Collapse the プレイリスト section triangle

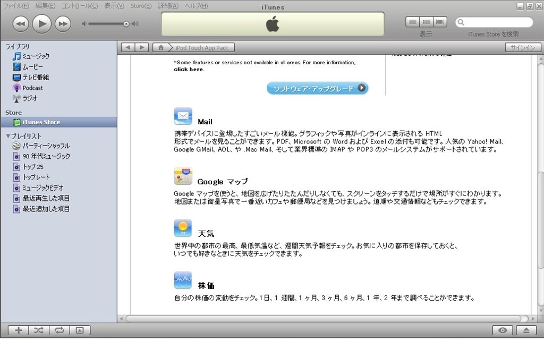tap(8, 136)
